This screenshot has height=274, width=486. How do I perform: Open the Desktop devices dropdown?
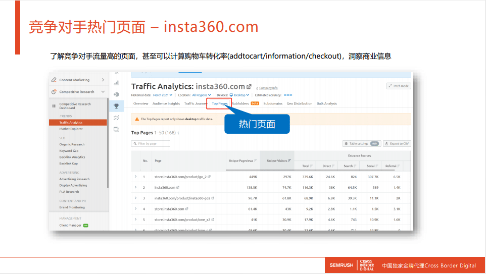pos(239,95)
